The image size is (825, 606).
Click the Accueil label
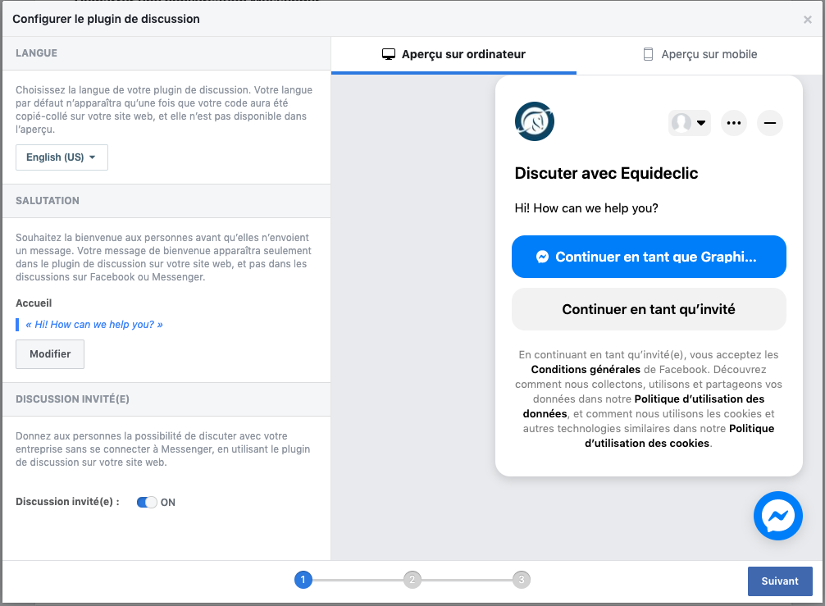point(34,303)
